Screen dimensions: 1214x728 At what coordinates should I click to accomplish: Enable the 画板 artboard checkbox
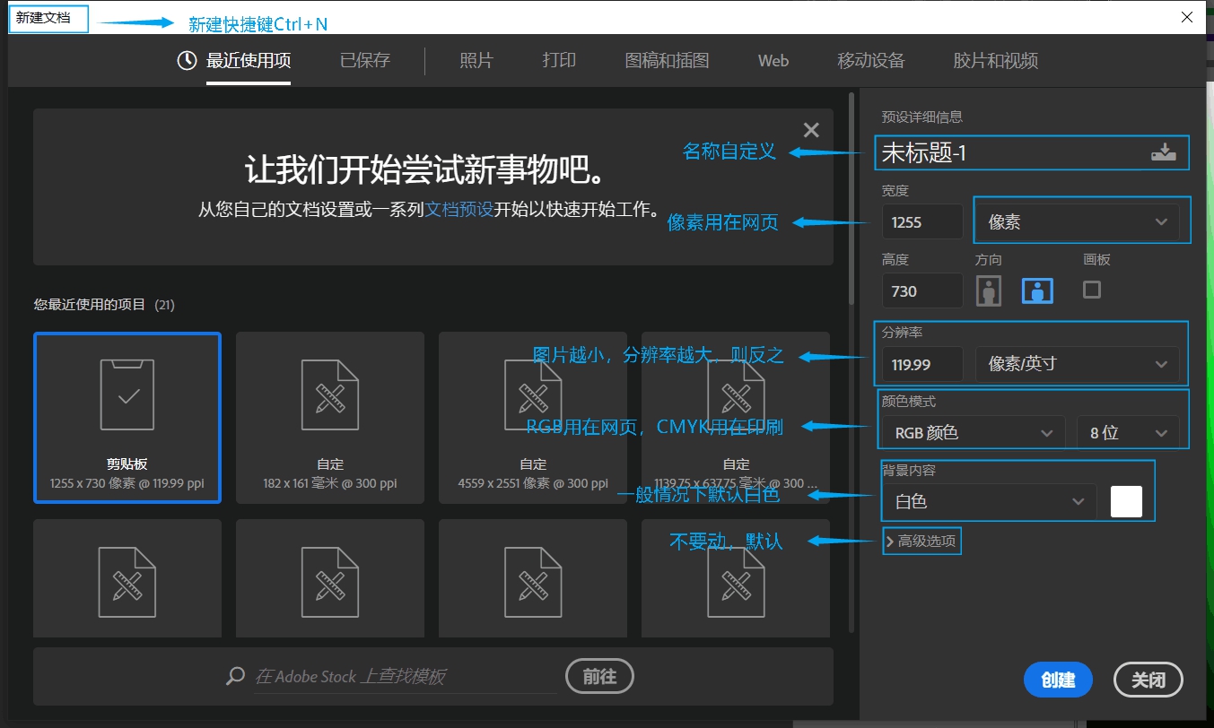click(x=1092, y=290)
